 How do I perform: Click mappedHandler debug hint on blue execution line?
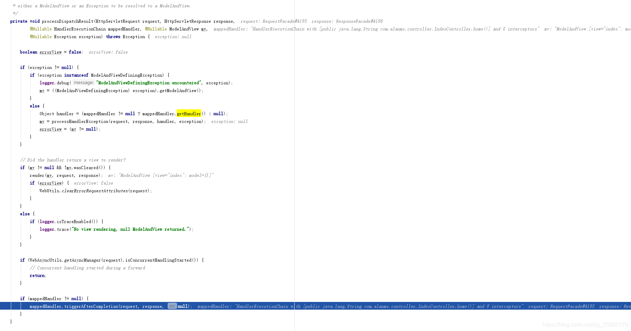pyautogui.click(x=360, y=306)
